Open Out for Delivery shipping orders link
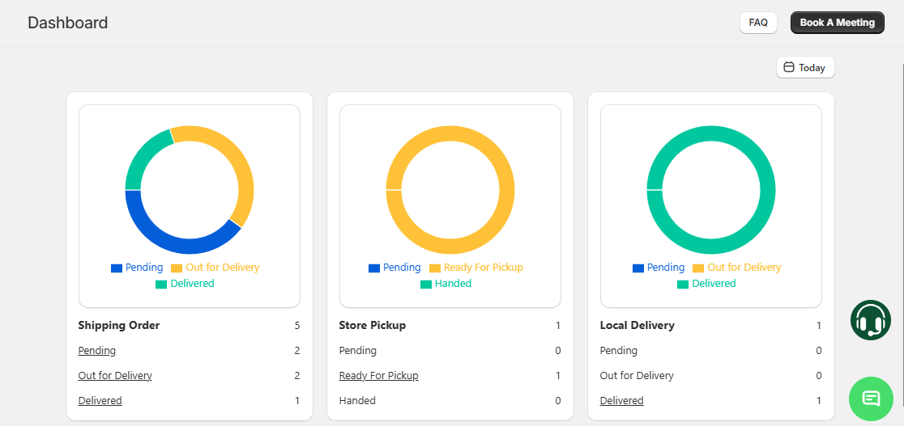 [x=115, y=376]
